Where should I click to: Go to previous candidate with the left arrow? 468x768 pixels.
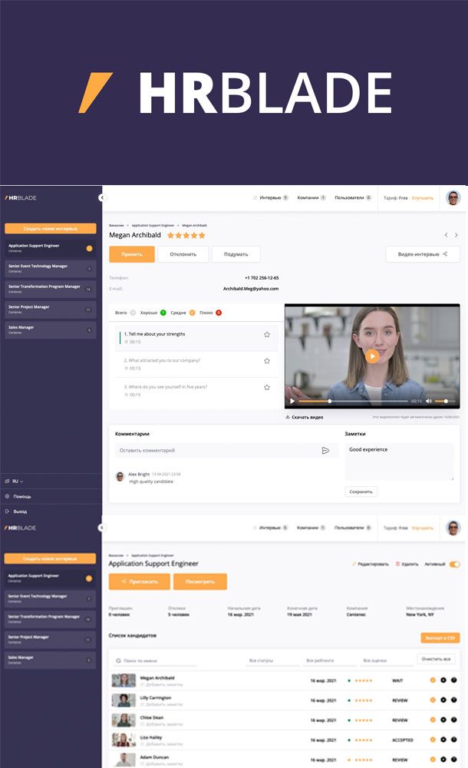(446, 235)
